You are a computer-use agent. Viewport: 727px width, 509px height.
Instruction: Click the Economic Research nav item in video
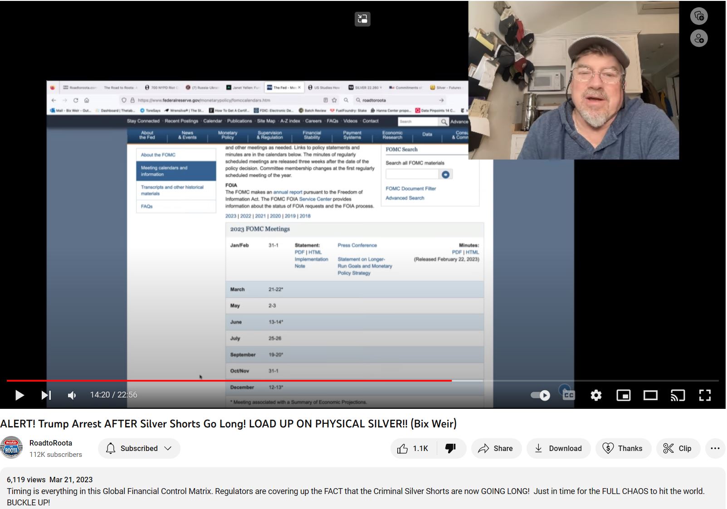(392, 135)
